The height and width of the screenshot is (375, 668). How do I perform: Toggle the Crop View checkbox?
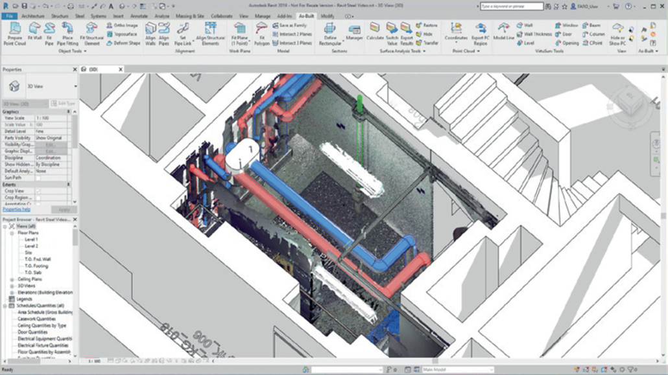coord(39,190)
